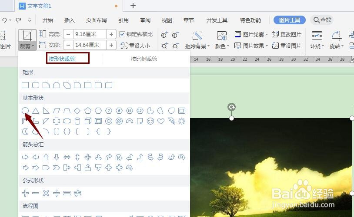Open the 开始 ribbon tab

[48, 20]
